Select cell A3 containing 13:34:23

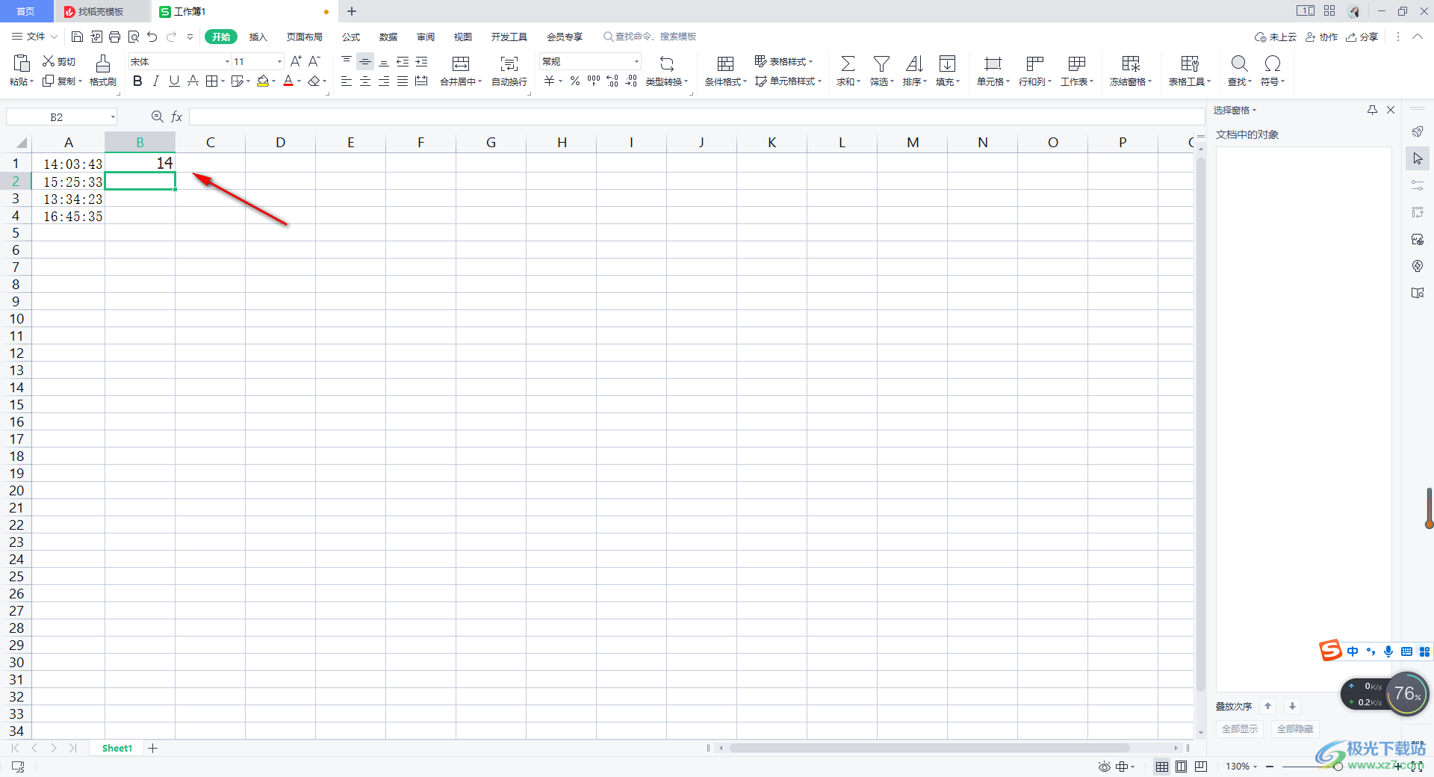tap(68, 199)
